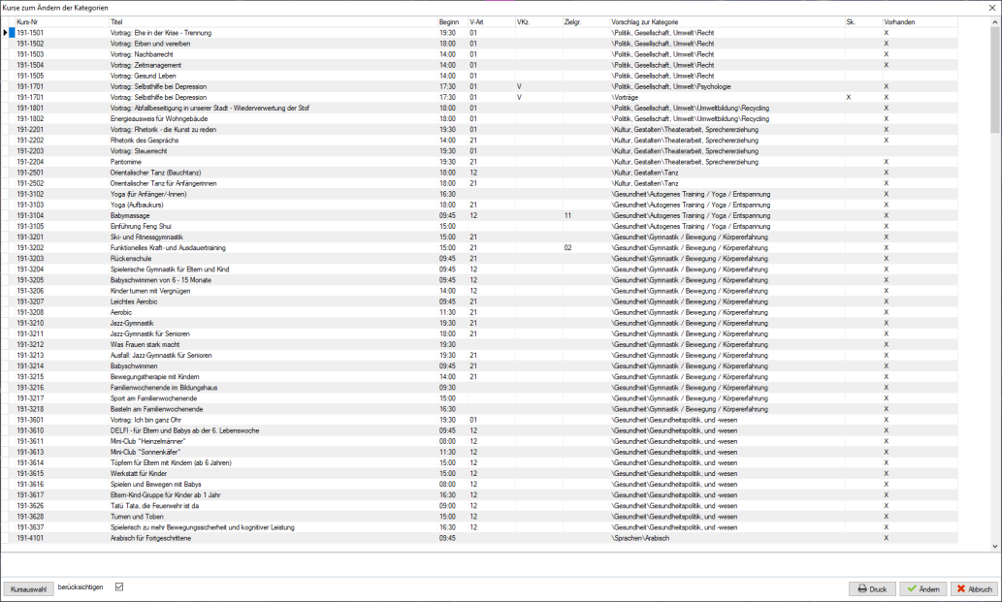Screen dimensions: 1002x602
Task: Click the Vorschlag zur Kategorie header
Action: point(727,21)
